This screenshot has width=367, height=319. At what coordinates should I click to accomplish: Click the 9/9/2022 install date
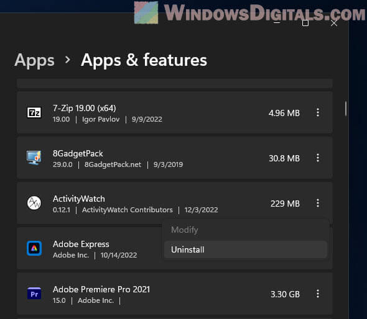tap(147, 119)
